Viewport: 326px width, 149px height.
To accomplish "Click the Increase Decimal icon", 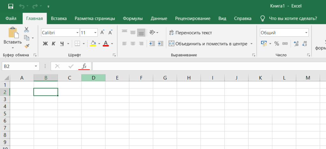I will click(x=296, y=44).
